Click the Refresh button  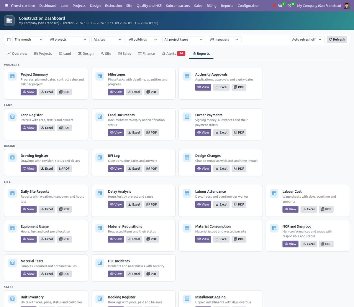click(337, 39)
